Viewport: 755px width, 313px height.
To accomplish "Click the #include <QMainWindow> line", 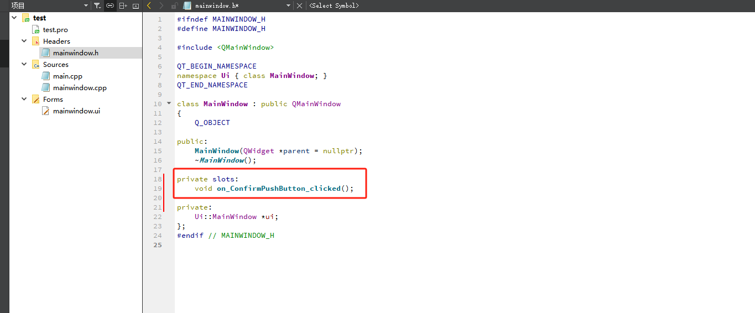I will point(226,48).
